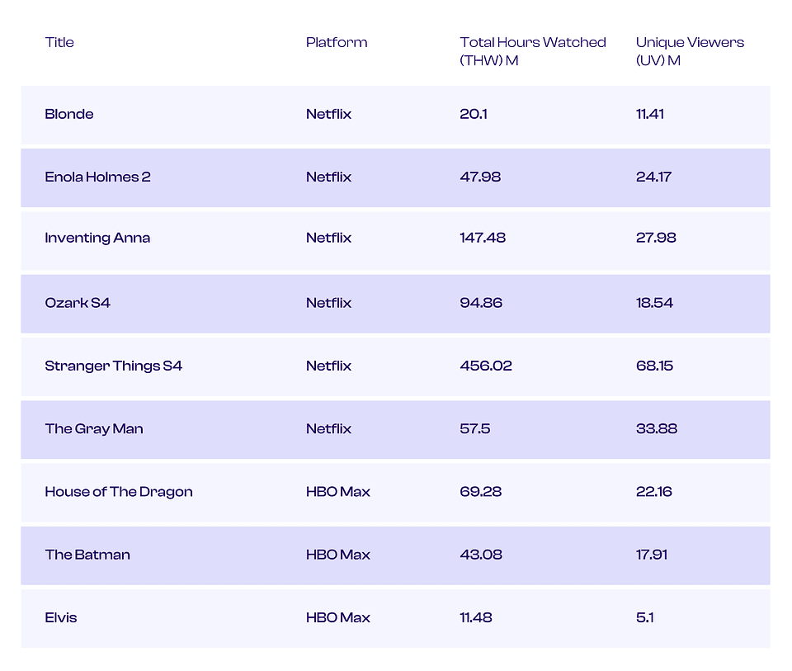Select the Stranger Things S4 title cell
This screenshot has height=671, width=792.
tap(114, 366)
